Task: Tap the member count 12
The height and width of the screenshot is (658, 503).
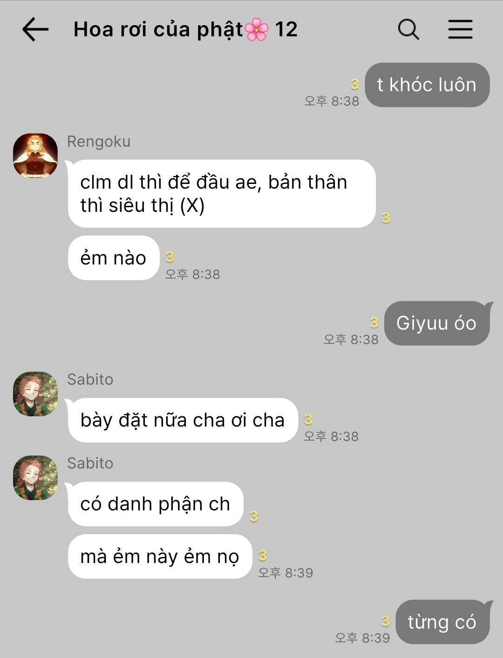Action: click(x=286, y=30)
